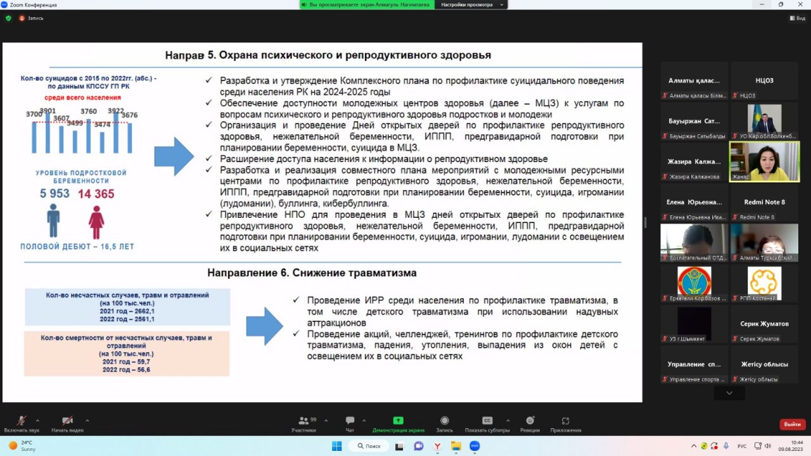
Task: Open the Приложения apps panel
Action: coord(565,421)
